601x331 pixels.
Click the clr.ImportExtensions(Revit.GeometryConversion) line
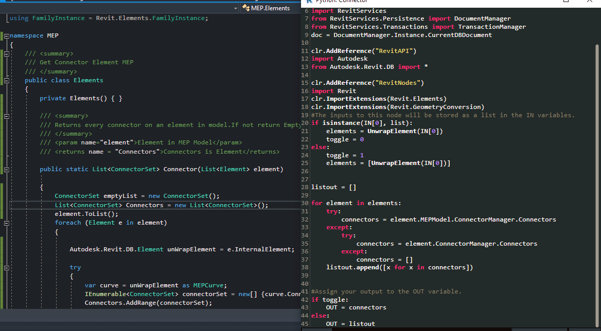tap(398, 107)
